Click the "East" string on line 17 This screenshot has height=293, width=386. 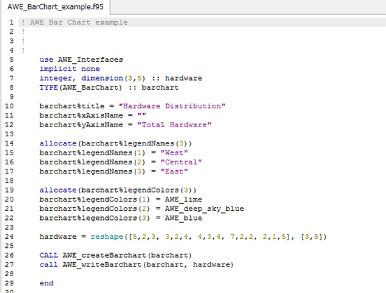[x=174, y=171]
